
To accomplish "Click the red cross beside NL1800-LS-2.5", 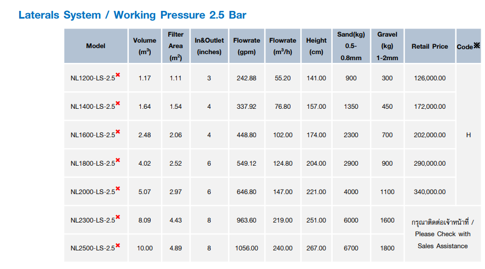I will pos(118,160).
